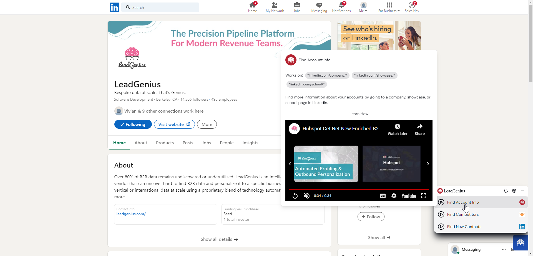
Task: Unmute the video audio
Action: (x=307, y=196)
